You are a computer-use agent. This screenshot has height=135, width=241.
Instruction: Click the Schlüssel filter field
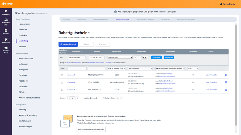pos(97,68)
